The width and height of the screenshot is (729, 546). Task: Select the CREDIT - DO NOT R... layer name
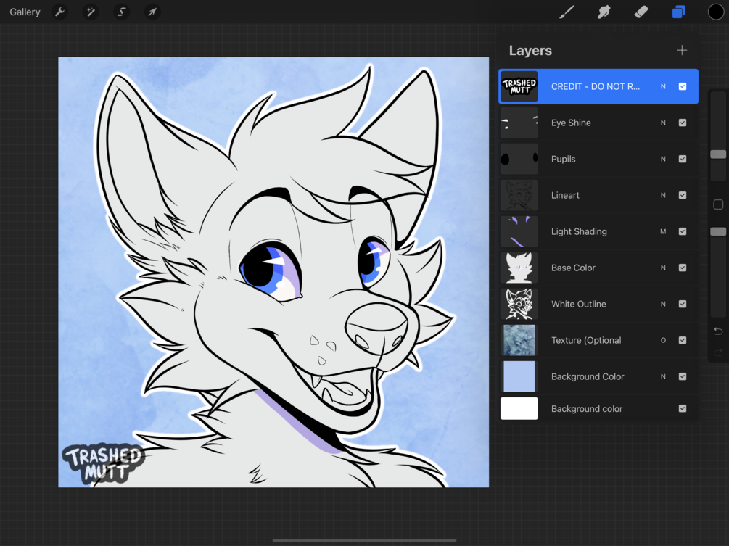(x=595, y=86)
